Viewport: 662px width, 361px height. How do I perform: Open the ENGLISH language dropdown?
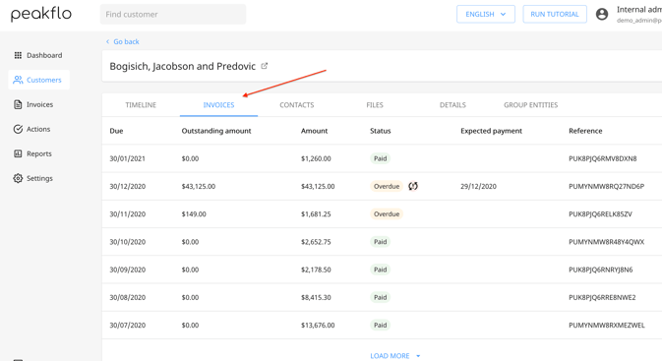(486, 15)
